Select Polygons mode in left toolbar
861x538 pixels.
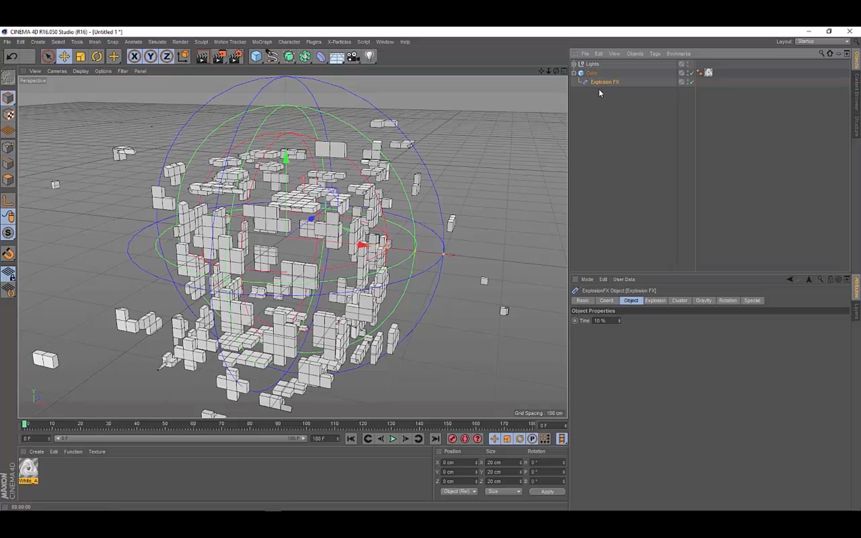coord(8,180)
